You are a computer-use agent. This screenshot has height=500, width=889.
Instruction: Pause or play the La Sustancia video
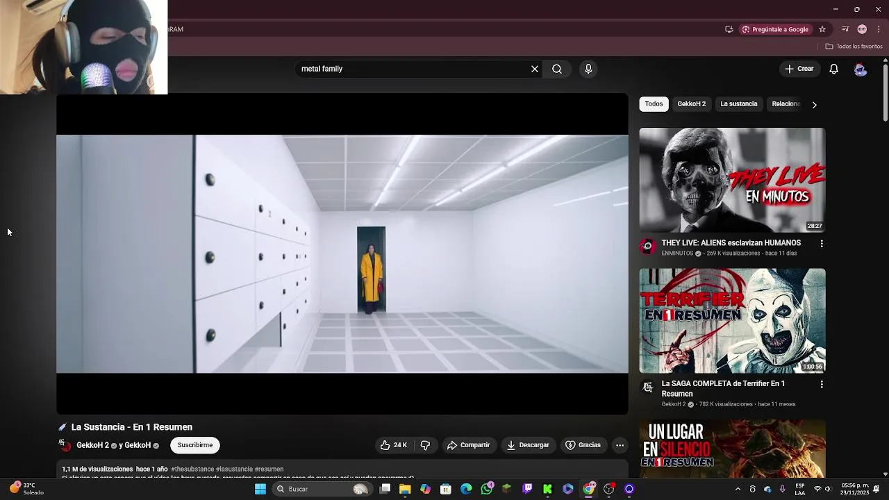(x=342, y=254)
